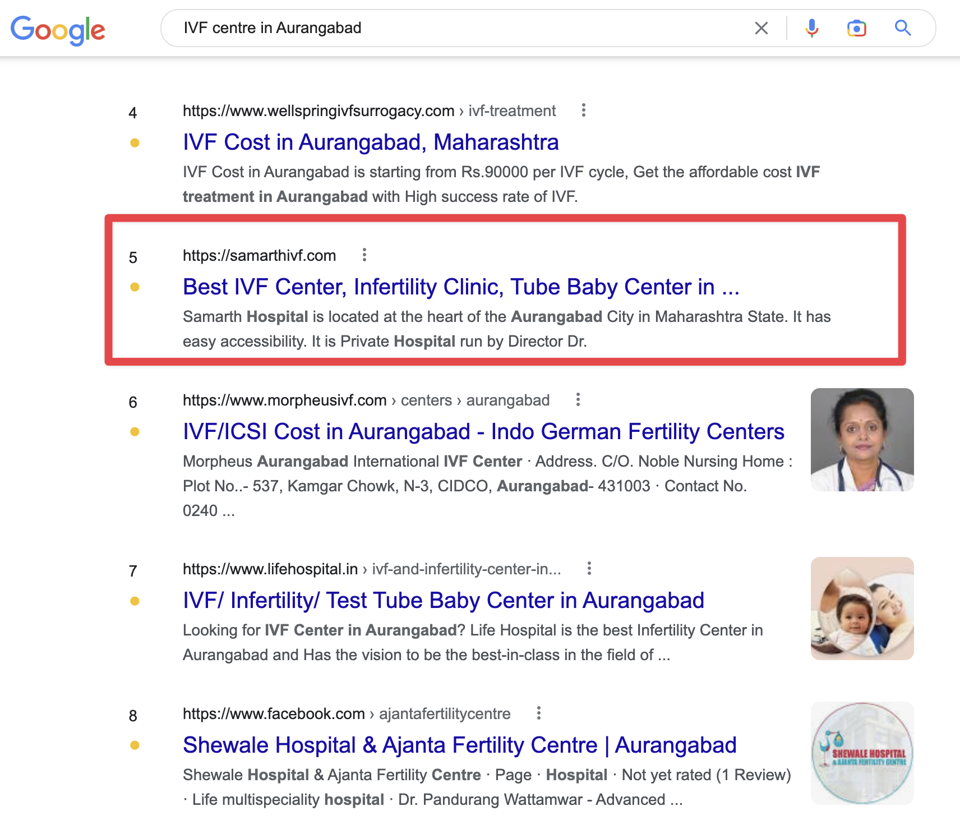Open options menu for wellspringivfsurrogacy result
This screenshot has width=960, height=820.
click(x=584, y=110)
